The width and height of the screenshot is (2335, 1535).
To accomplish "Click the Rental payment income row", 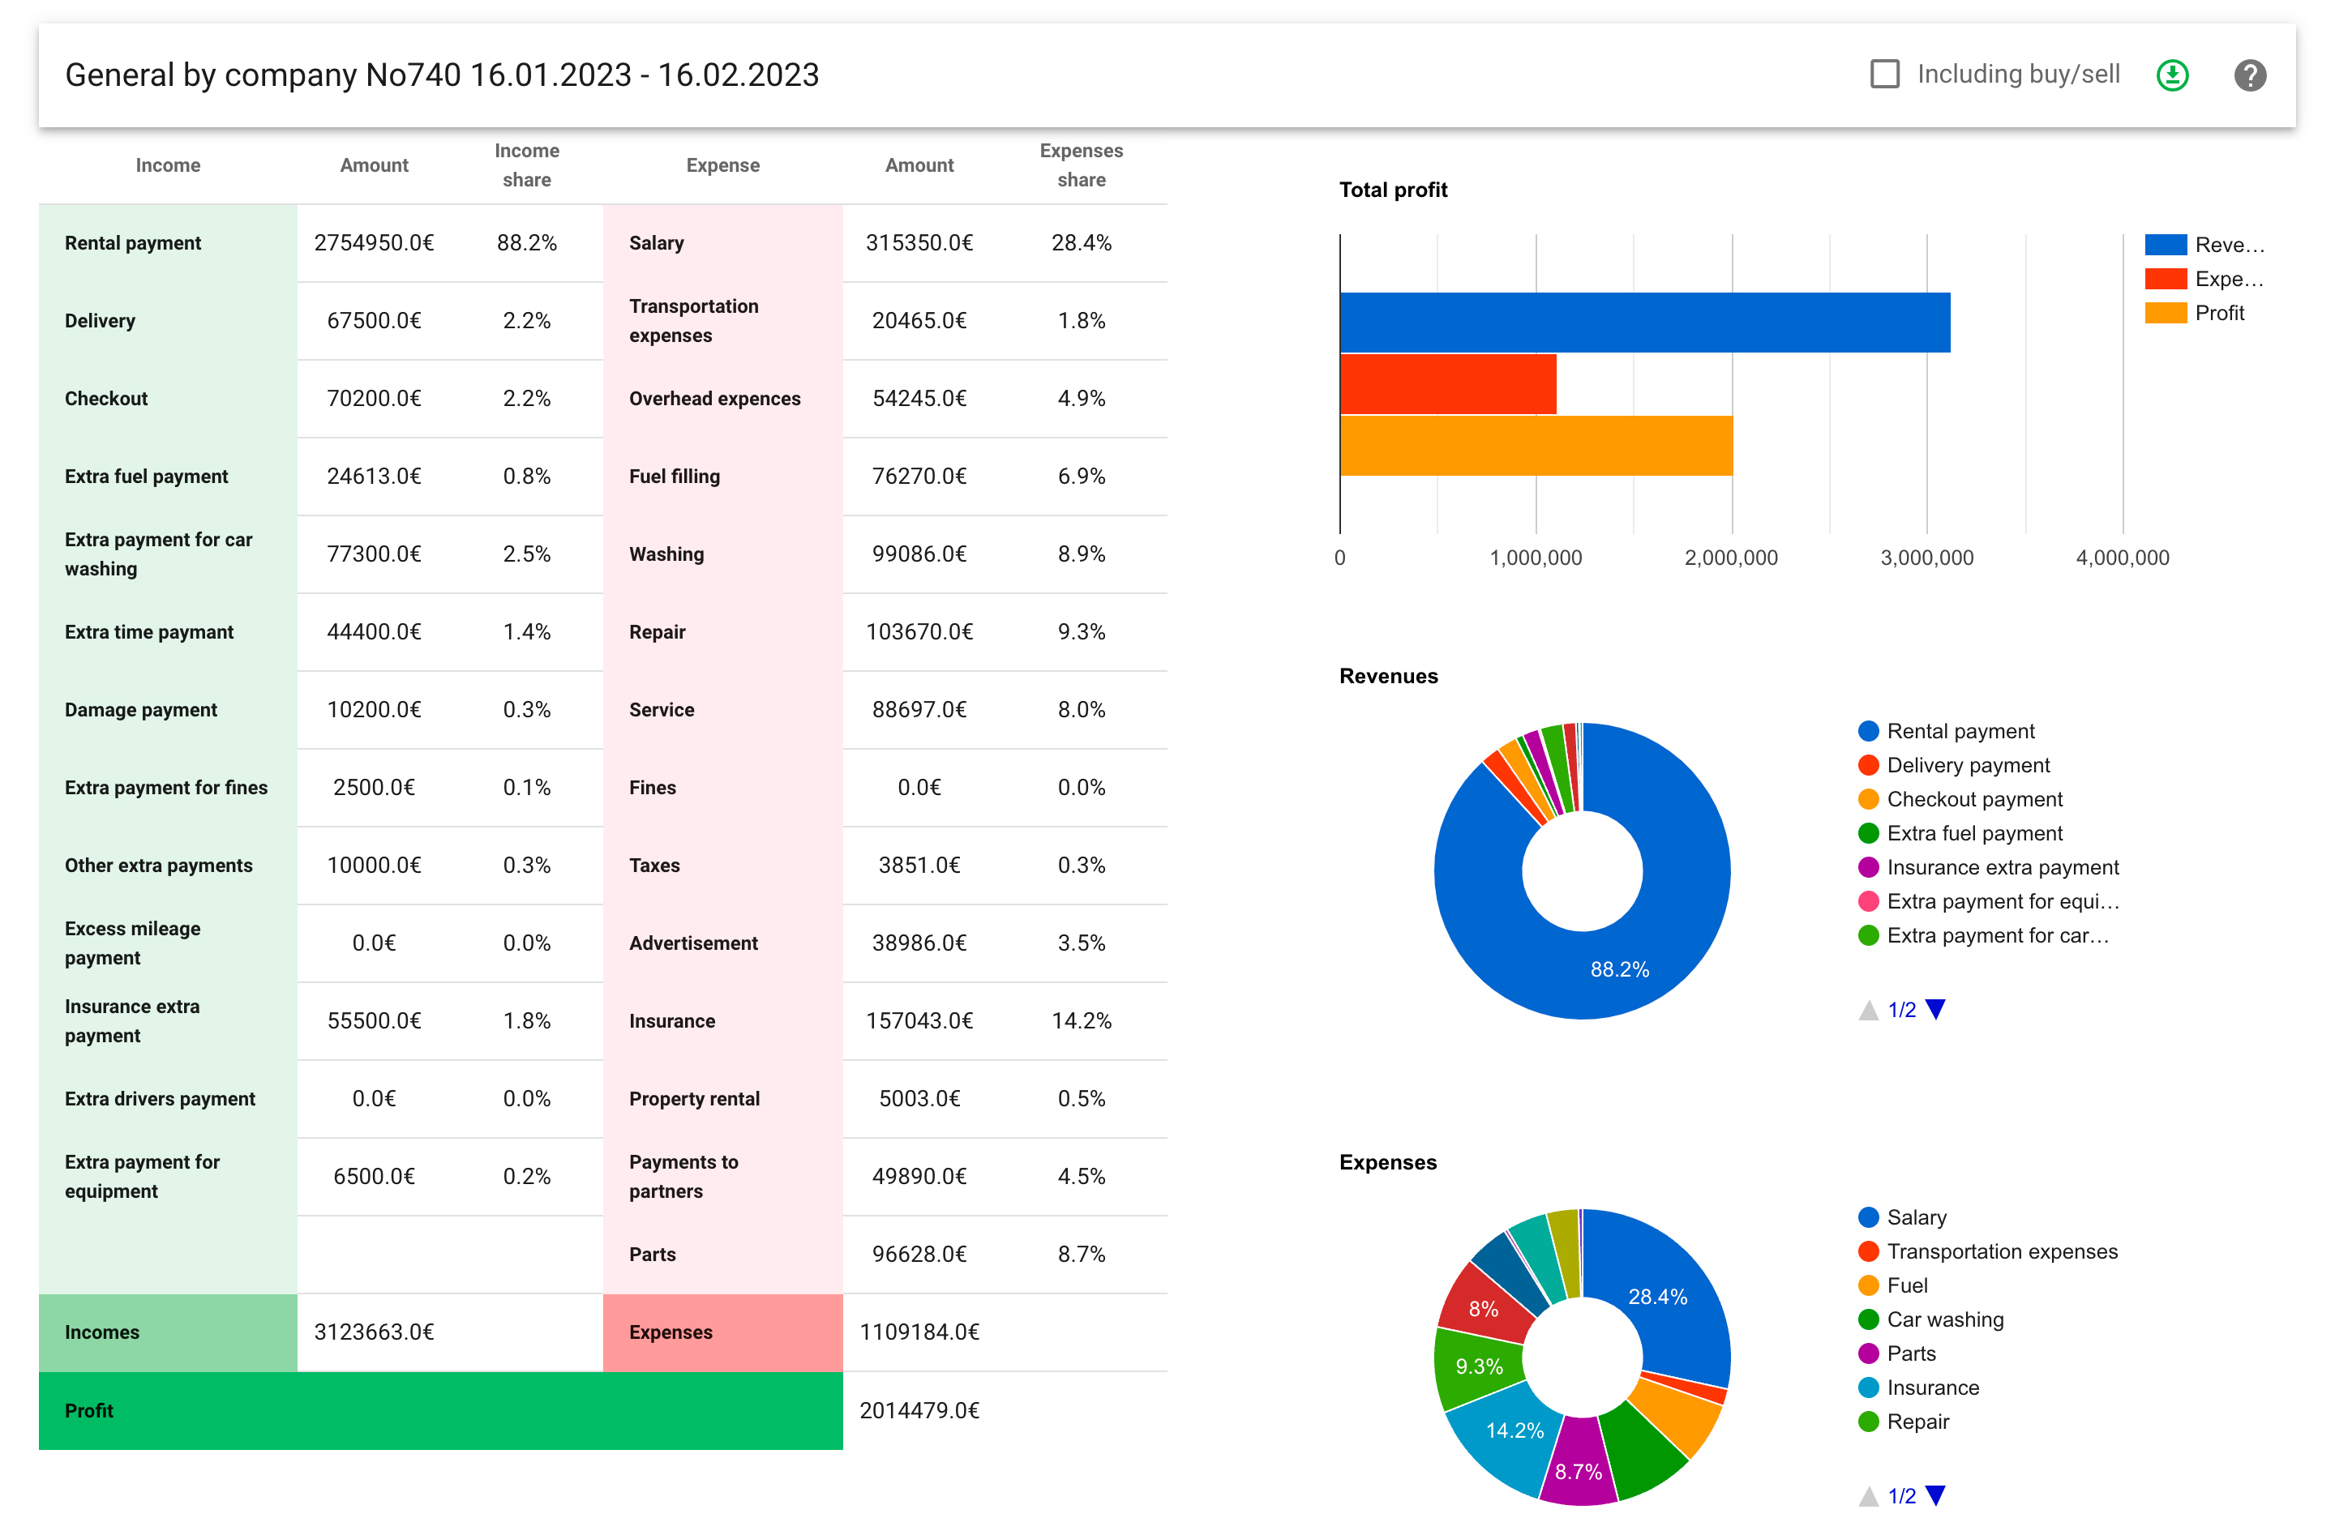I will (132, 243).
